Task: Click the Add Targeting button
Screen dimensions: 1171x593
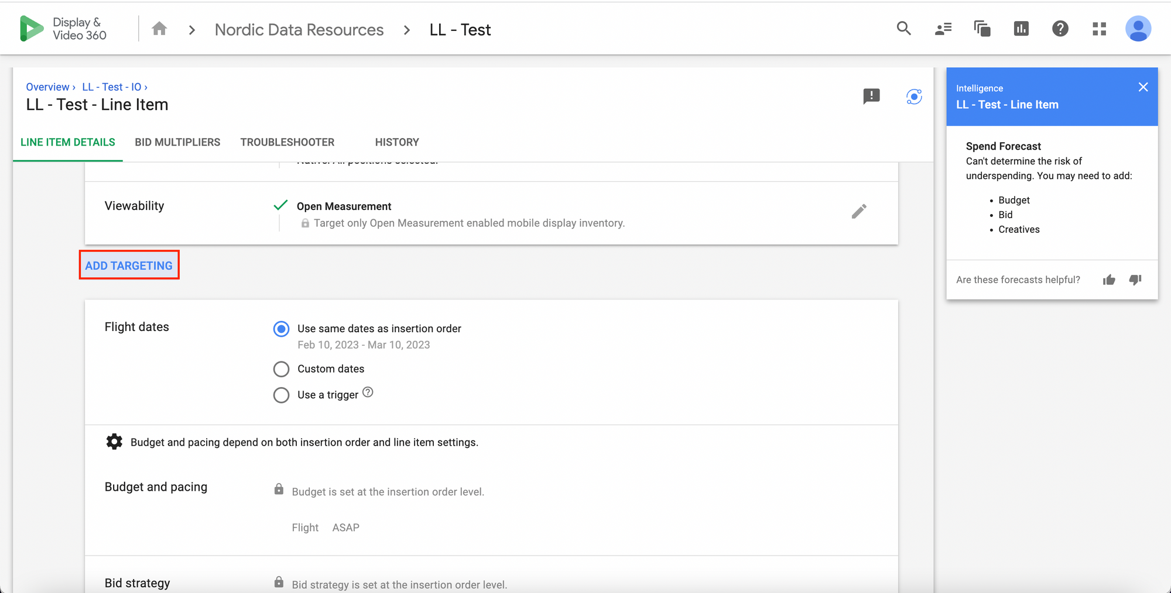Action: click(x=129, y=266)
